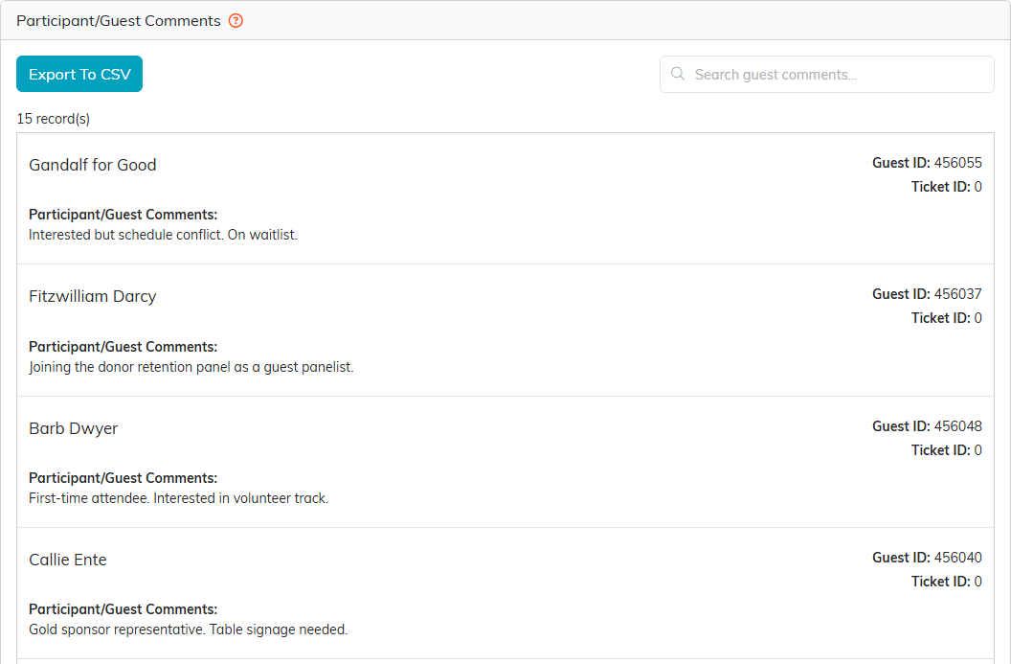1011x664 pixels.
Task: Click Guest ID 456037
Action: pos(927,294)
